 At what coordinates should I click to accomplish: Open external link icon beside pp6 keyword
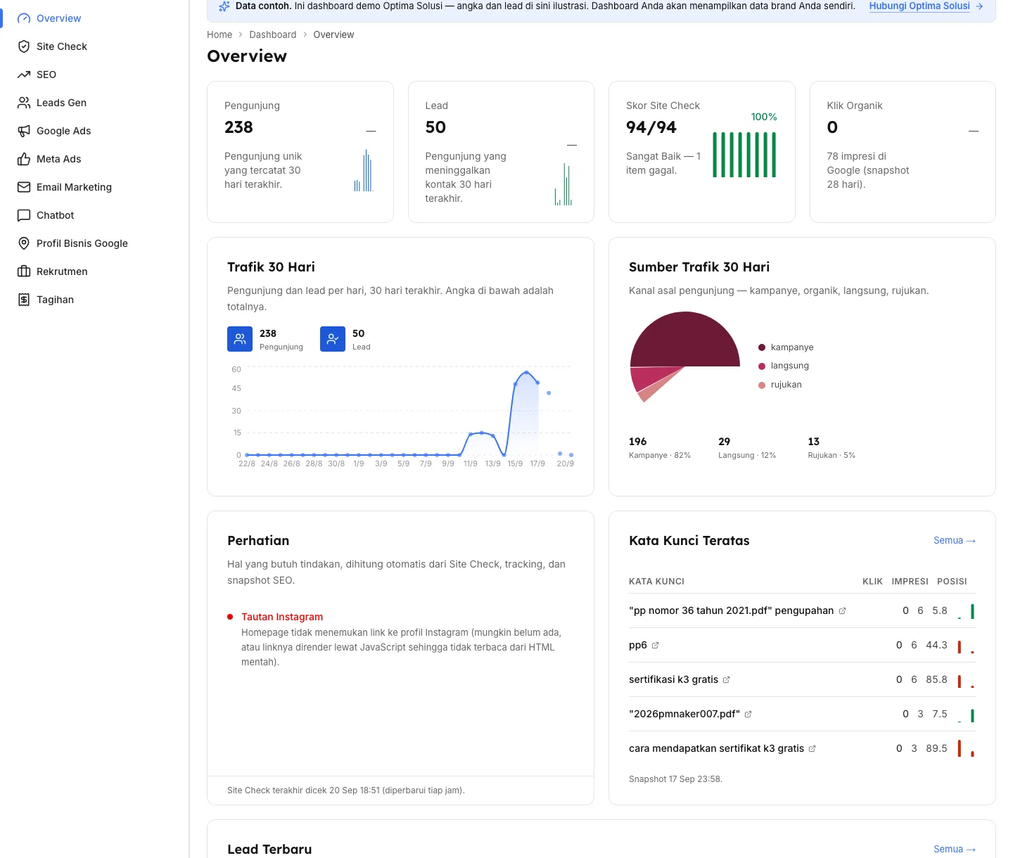click(x=655, y=646)
